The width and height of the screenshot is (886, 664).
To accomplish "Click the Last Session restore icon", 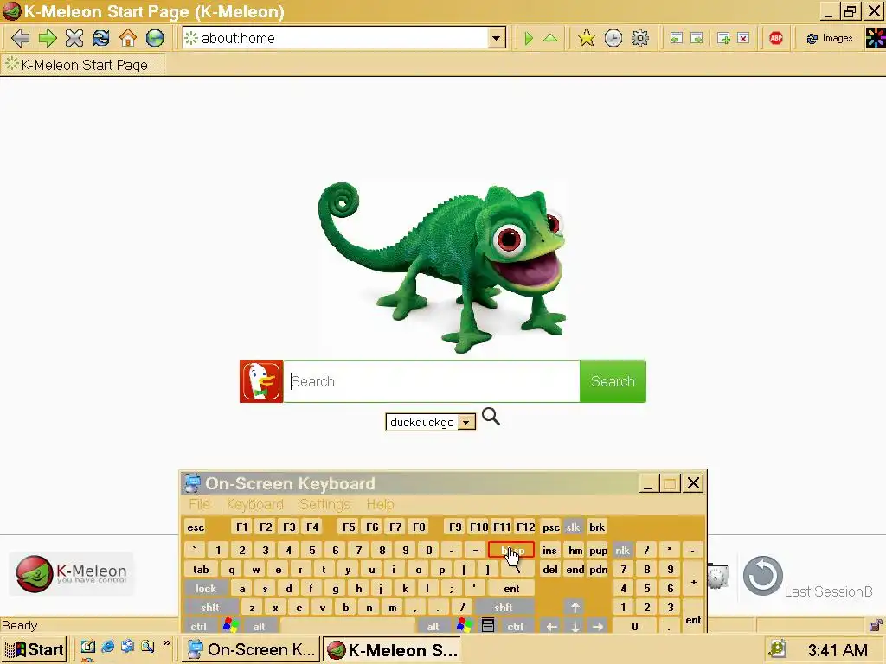I will click(x=762, y=575).
